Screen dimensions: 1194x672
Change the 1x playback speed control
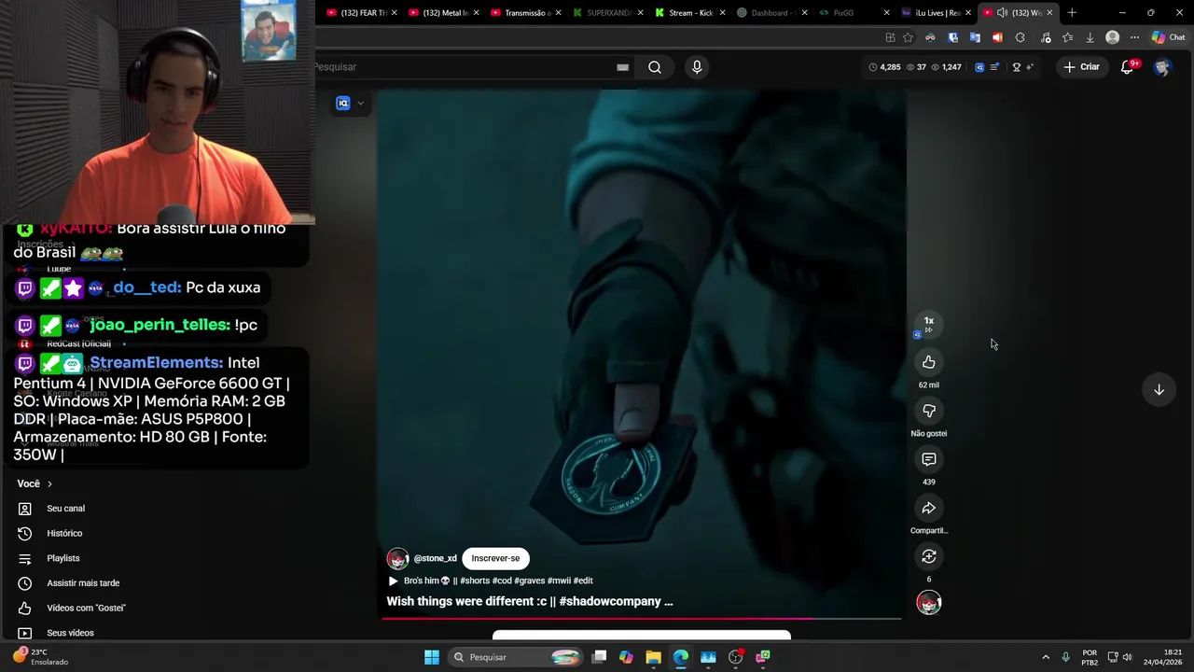click(928, 324)
